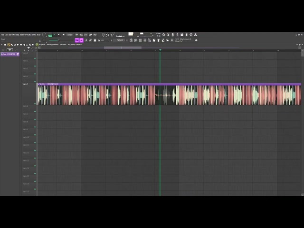
Task: Open the EDIT menu
Action: point(6,35)
